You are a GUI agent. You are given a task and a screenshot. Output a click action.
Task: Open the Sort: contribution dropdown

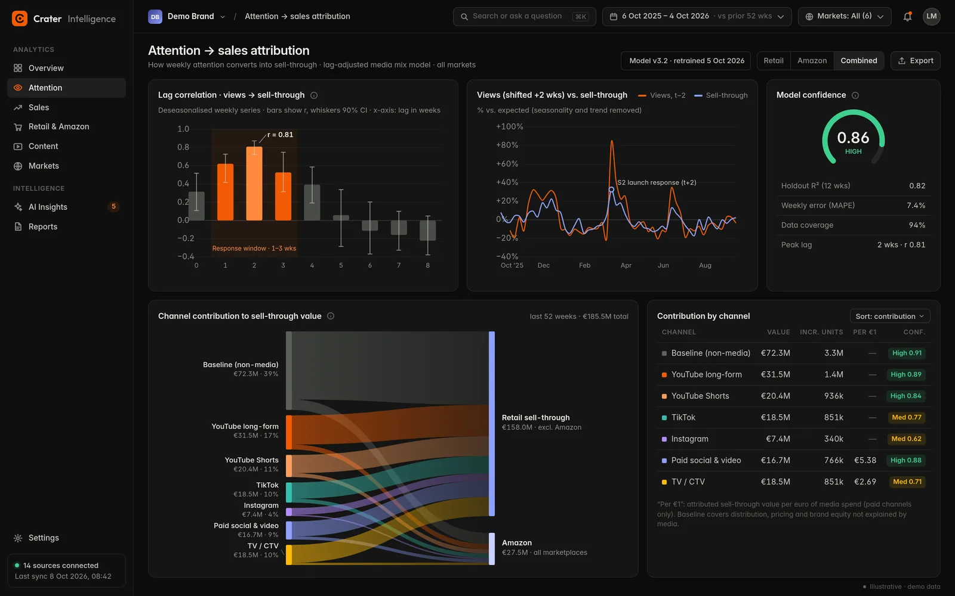click(890, 316)
